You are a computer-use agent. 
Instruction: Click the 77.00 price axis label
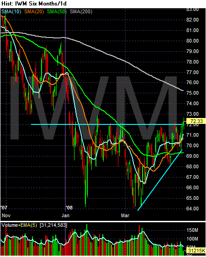[192, 72]
